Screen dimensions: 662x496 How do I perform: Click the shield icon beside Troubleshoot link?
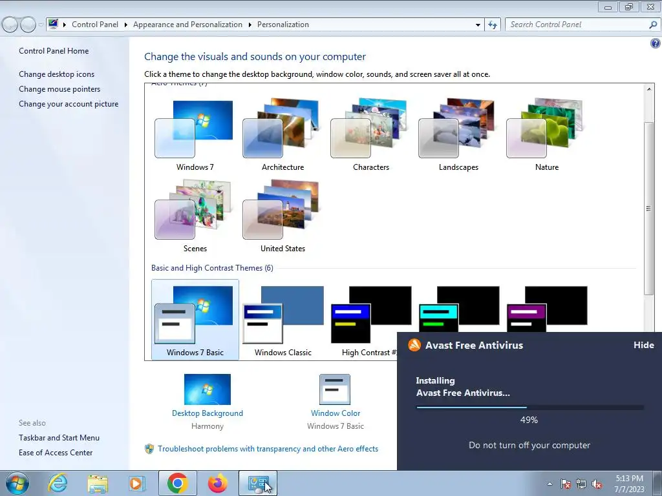(149, 449)
